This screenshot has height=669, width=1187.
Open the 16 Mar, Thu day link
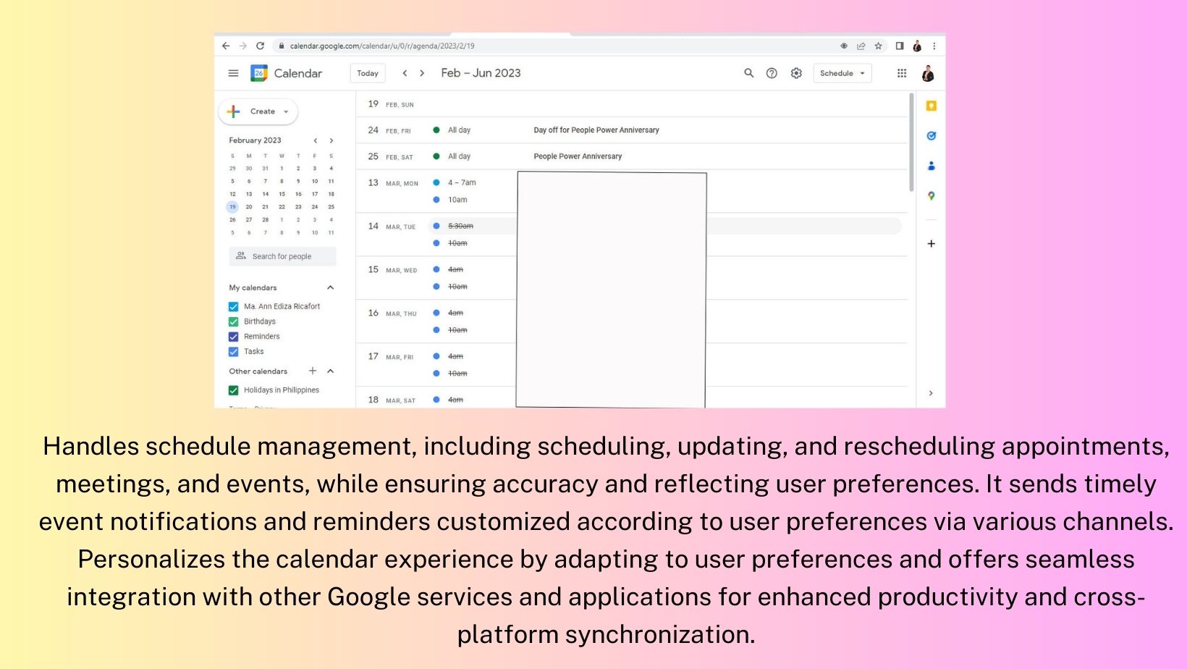pos(392,313)
